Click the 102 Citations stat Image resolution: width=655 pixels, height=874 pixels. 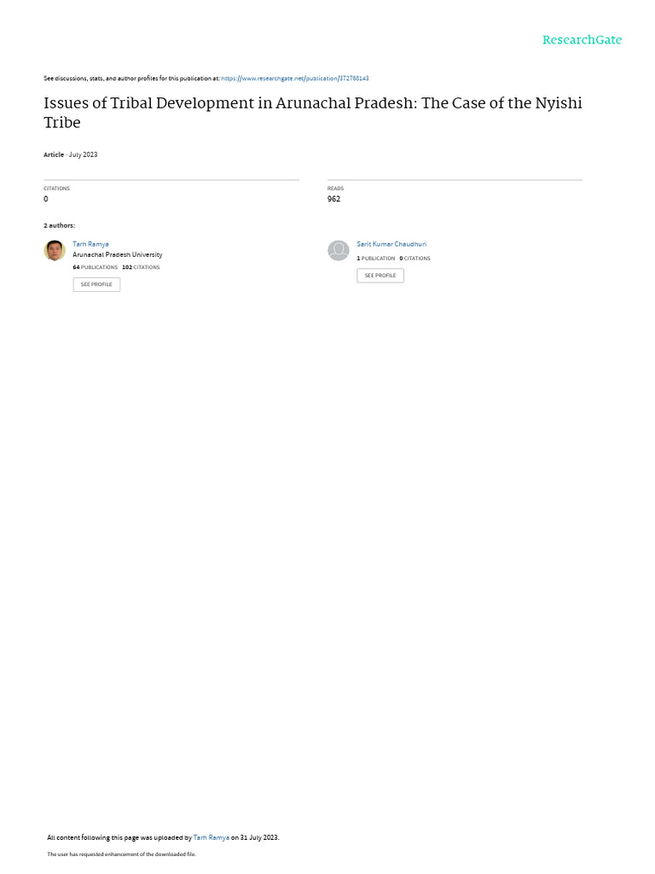pyautogui.click(x=141, y=267)
